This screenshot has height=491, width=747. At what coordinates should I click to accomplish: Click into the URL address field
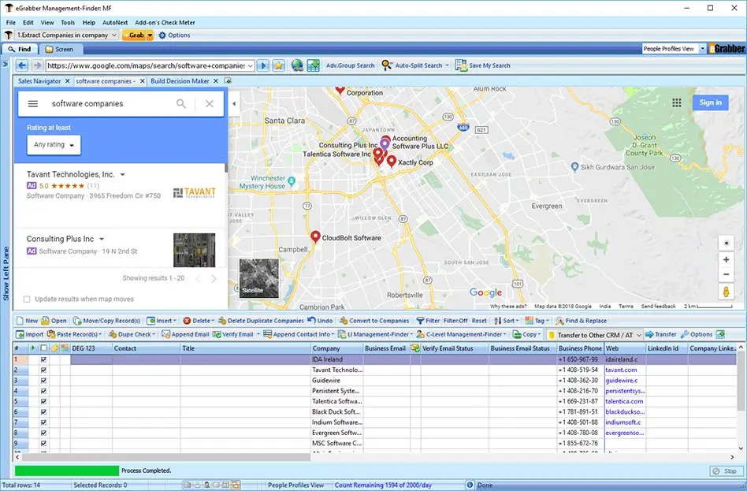[145, 65]
